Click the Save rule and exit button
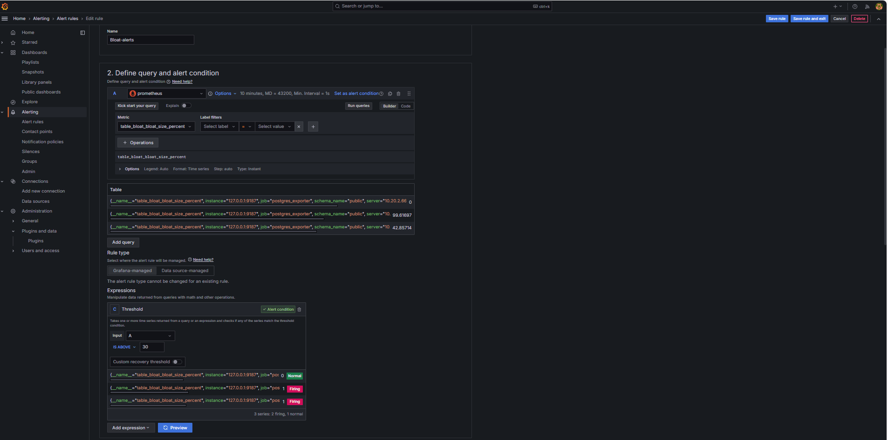 809,19
